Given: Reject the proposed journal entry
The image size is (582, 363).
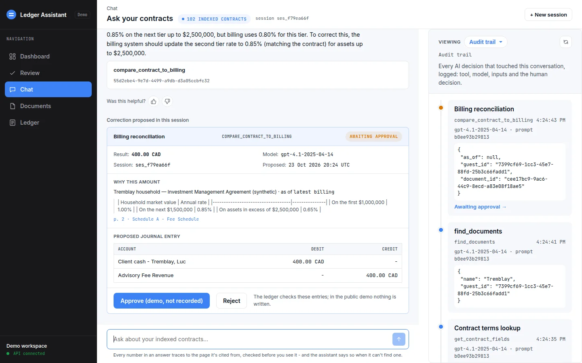Looking at the screenshot, I should click(x=232, y=301).
